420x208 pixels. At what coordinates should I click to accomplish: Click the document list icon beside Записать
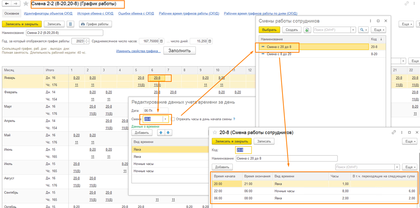tap(70, 24)
